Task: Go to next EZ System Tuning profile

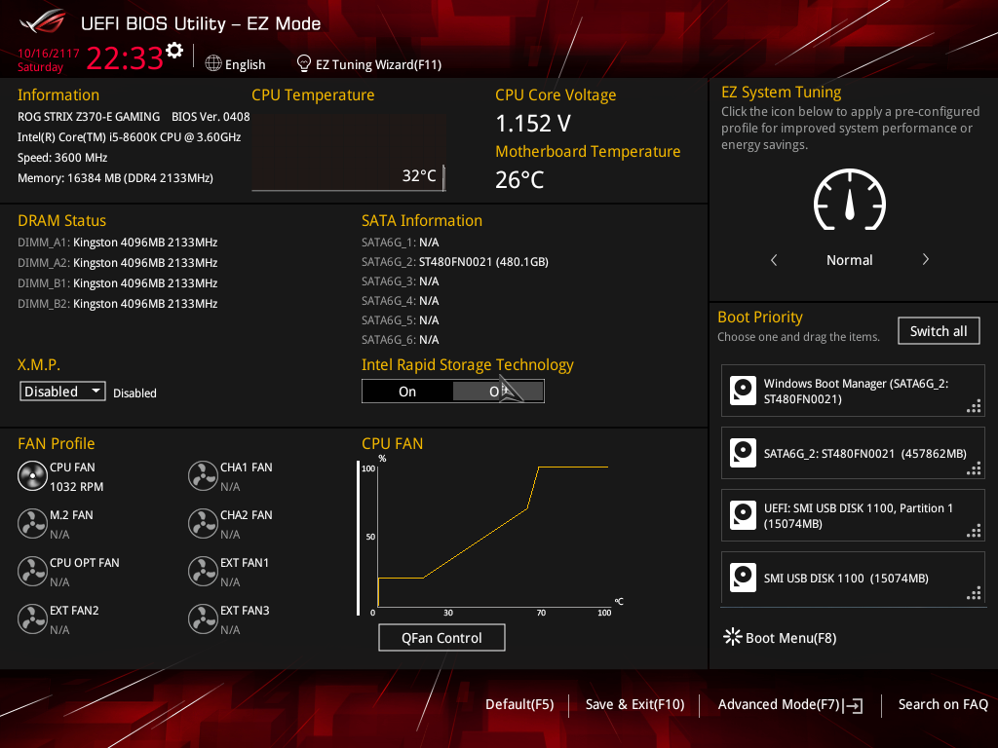Action: pos(926,259)
